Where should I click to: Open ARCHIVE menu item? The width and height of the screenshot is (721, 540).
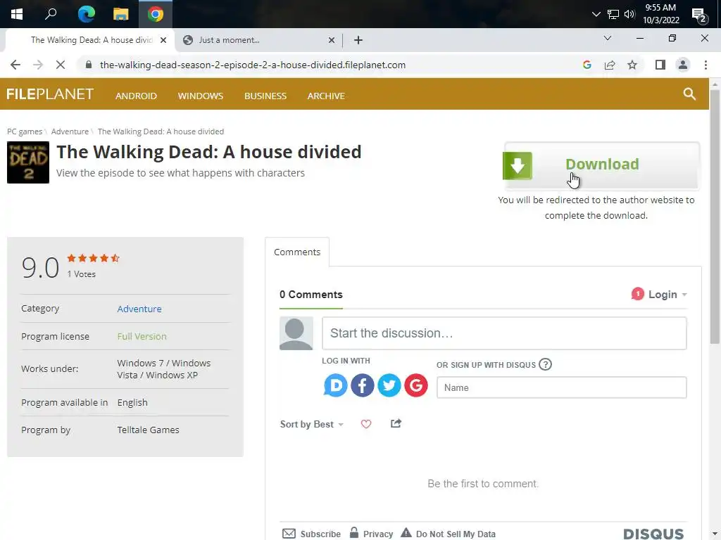coord(326,96)
